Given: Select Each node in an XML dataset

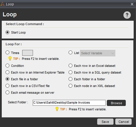Looking at the screenshot, I should (71, 86).
